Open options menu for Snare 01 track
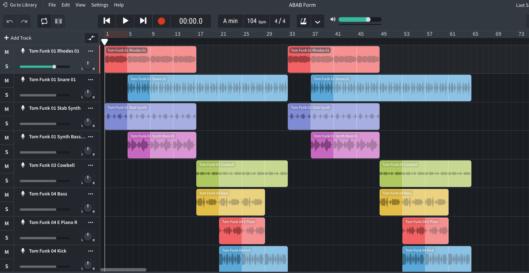Image resolution: width=529 pixels, height=273 pixels. 91,80
